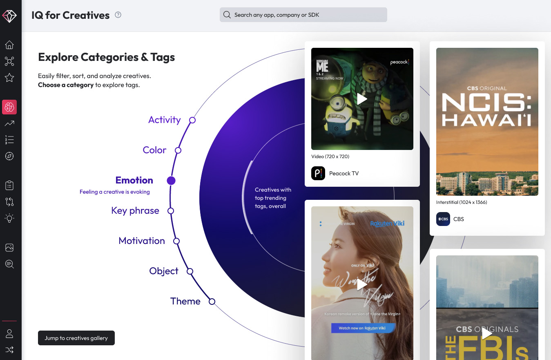Image resolution: width=551 pixels, height=360 pixels.
Task: Open the numbered list rankings icon
Action: click(9, 140)
